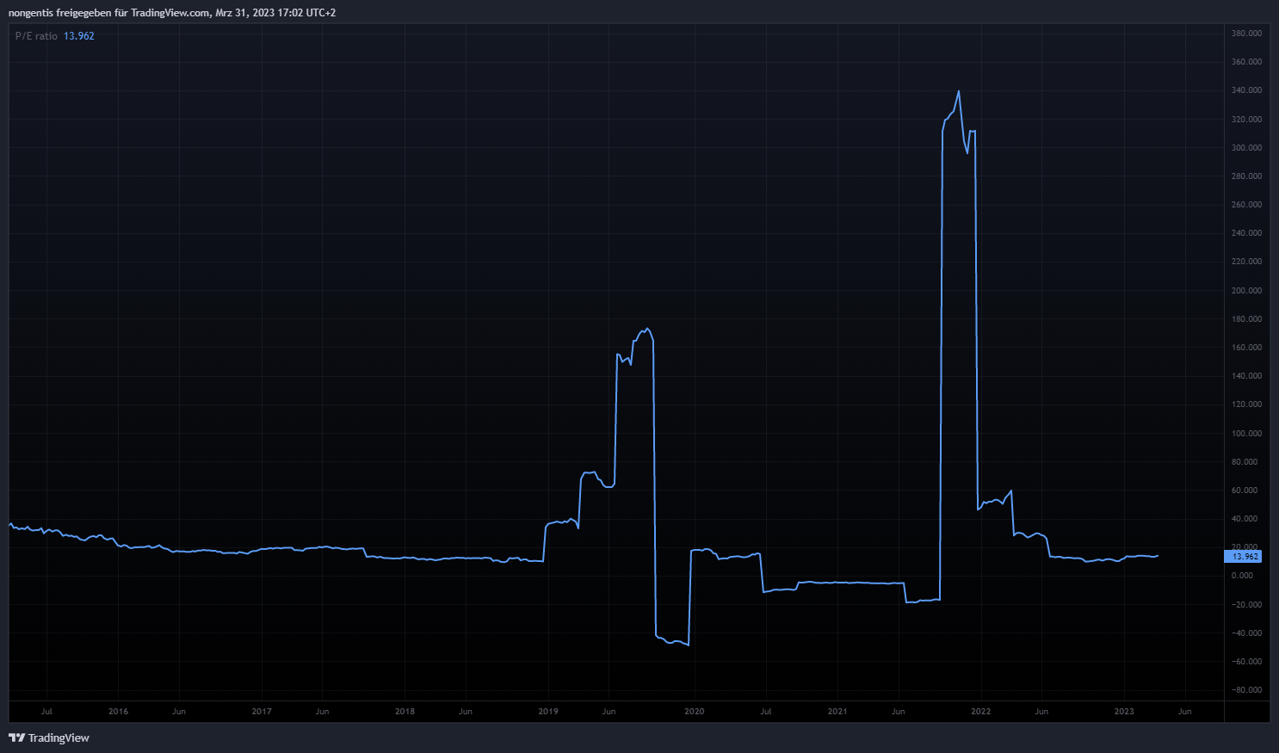
Task: Click the 2020 time axis label
Action: click(694, 712)
